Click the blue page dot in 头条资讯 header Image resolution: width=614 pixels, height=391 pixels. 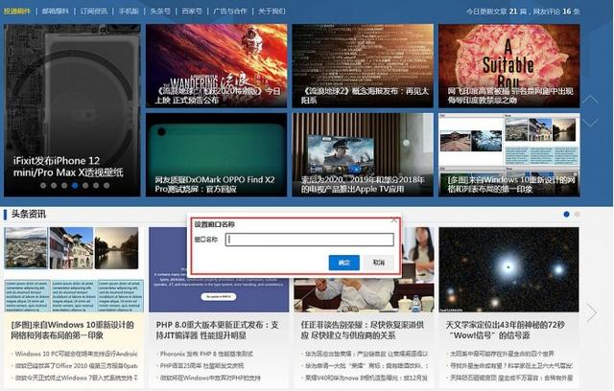point(566,215)
